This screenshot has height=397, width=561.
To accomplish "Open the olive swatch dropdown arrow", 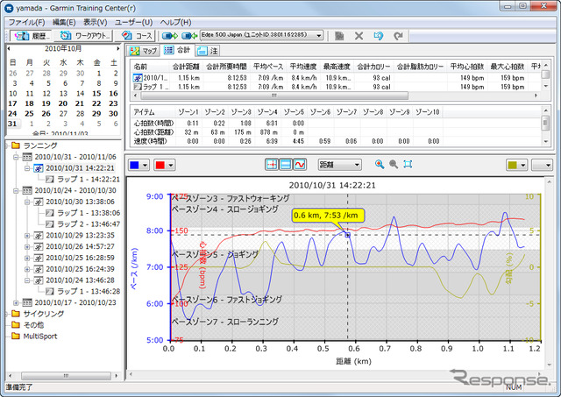I will pos(522,165).
